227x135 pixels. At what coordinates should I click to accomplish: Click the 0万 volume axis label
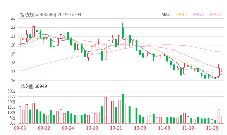(13, 123)
